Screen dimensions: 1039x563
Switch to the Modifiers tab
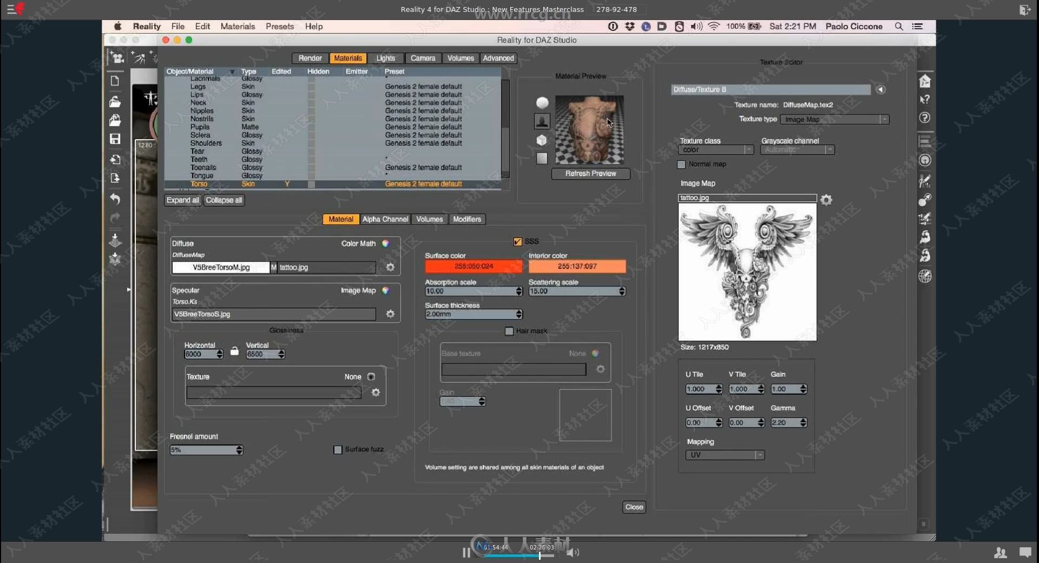[466, 219]
